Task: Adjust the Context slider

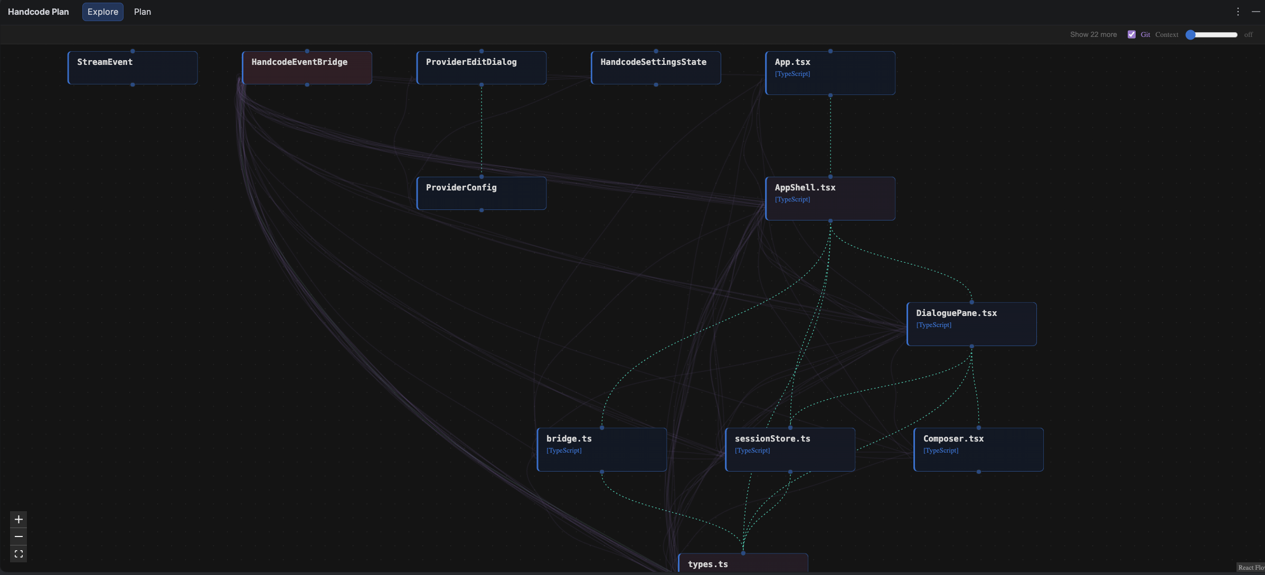Action: [1211, 34]
